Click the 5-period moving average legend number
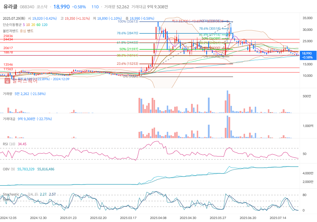This screenshot has width=317, height=222. click(24, 25)
